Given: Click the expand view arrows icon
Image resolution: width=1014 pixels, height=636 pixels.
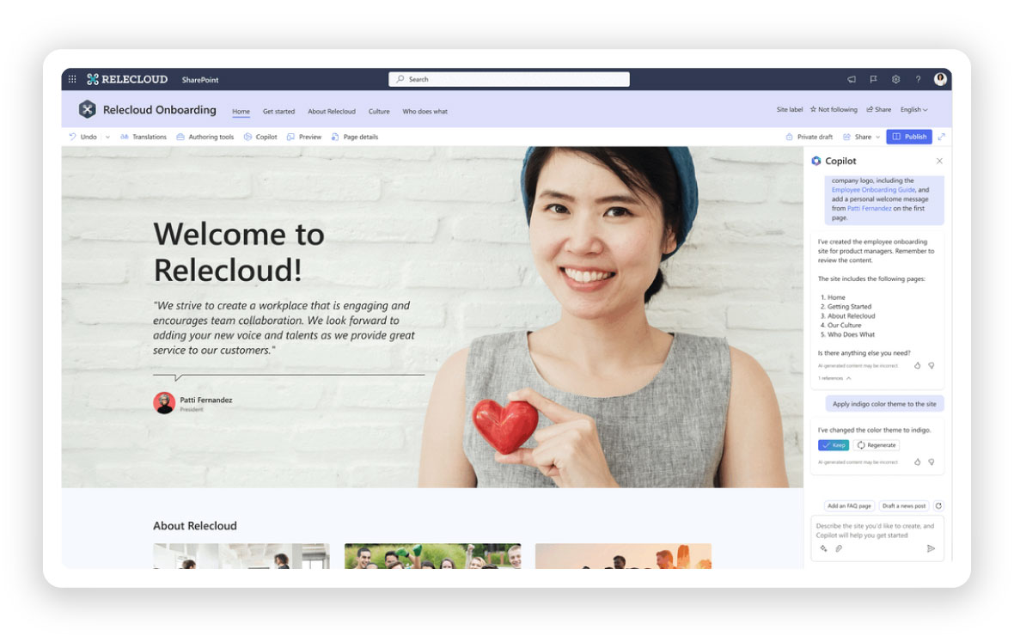Looking at the screenshot, I should [942, 137].
